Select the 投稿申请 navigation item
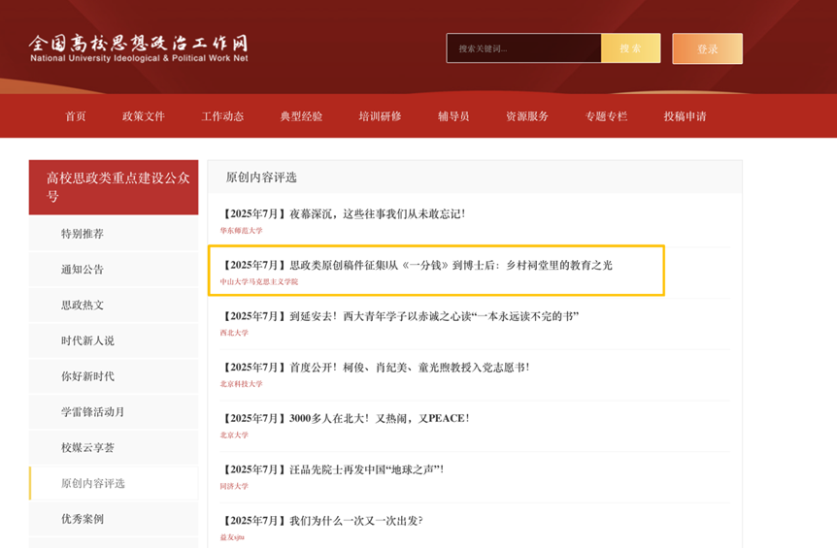The height and width of the screenshot is (548, 837). point(685,116)
